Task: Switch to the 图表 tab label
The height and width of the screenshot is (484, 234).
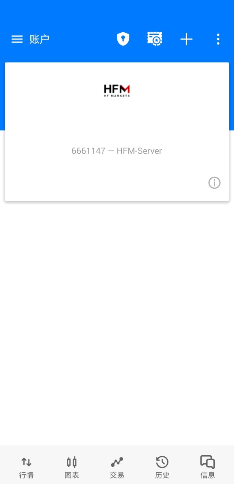Action: 72,475
